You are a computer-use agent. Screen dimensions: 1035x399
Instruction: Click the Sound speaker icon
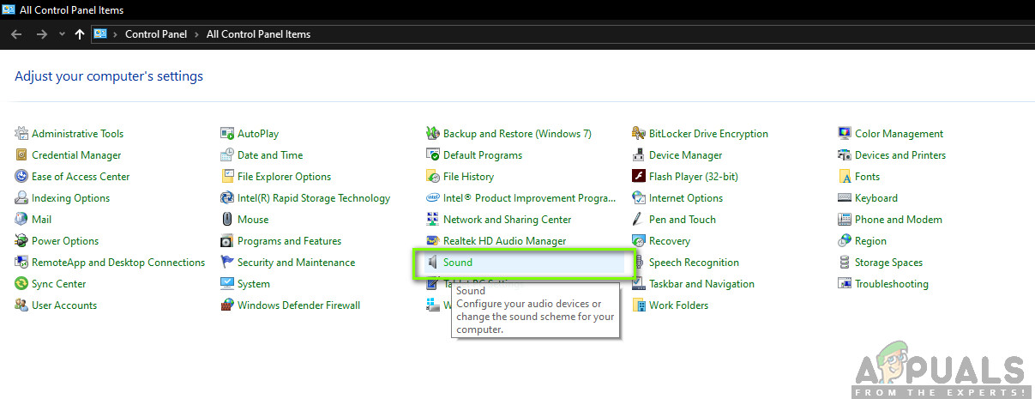tap(433, 263)
